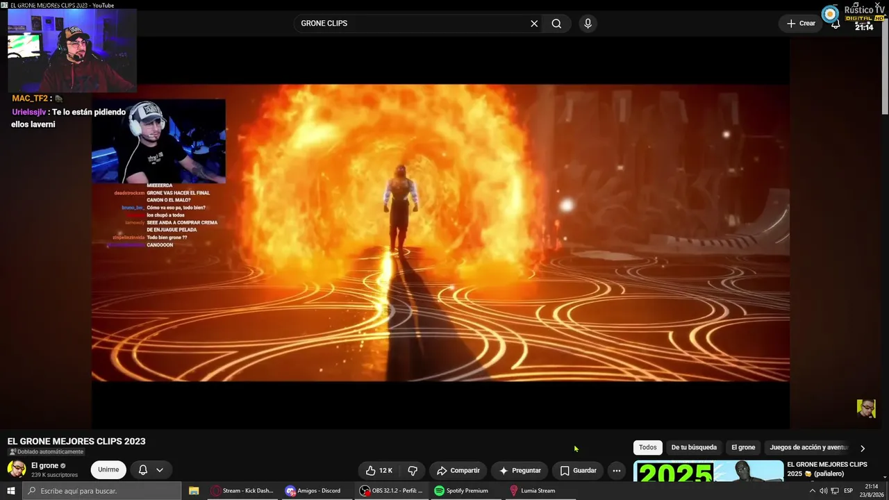Open the taskbar clock and date
889x500 pixels.
[x=872, y=491]
